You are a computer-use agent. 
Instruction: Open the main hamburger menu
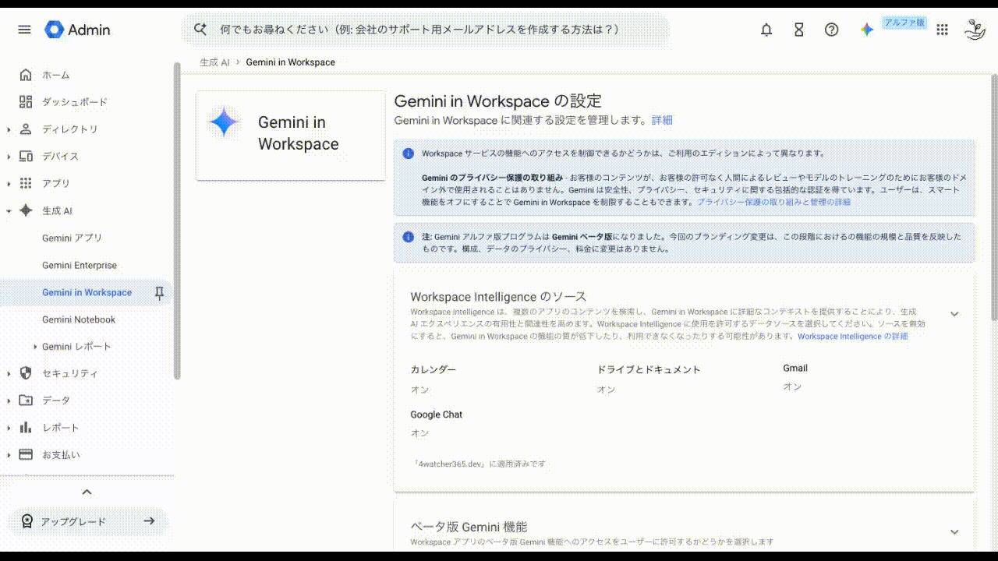(x=24, y=30)
